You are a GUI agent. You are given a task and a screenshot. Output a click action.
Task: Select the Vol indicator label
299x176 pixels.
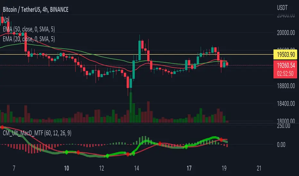pos(6,19)
